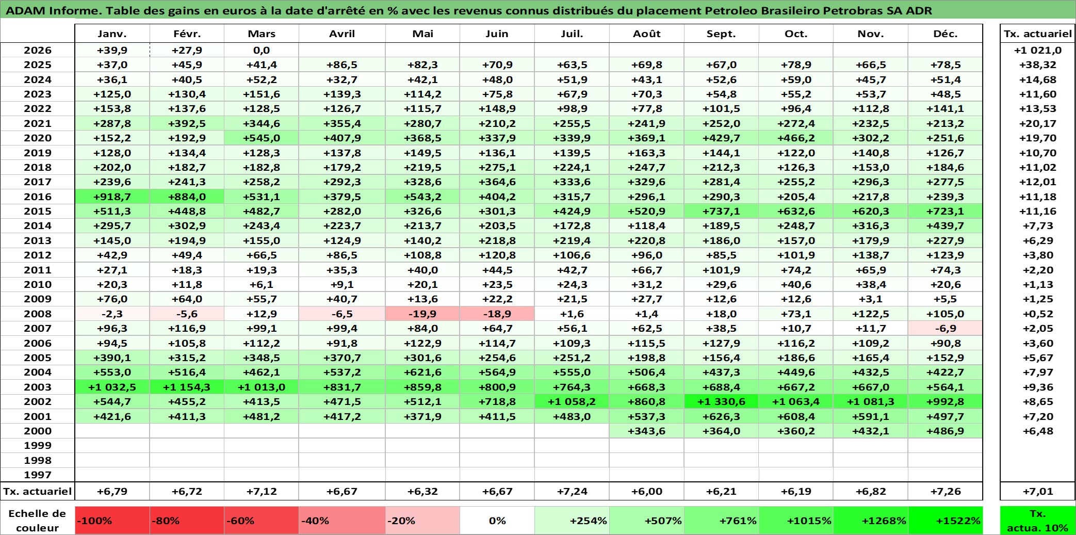
Task: Click the +86,5 cell in Avril 2025
Action: 342,64
